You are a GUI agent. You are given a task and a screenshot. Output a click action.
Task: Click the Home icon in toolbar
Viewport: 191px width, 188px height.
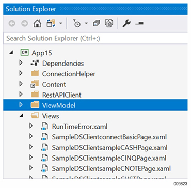(37, 24)
